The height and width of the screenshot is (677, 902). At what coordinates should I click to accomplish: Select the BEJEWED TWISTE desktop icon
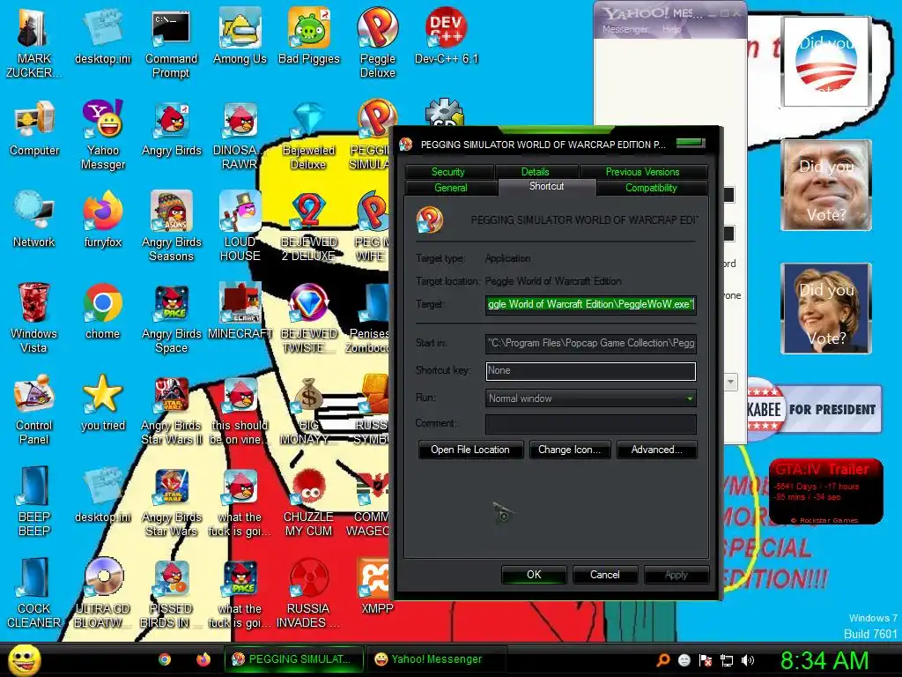[x=308, y=318]
